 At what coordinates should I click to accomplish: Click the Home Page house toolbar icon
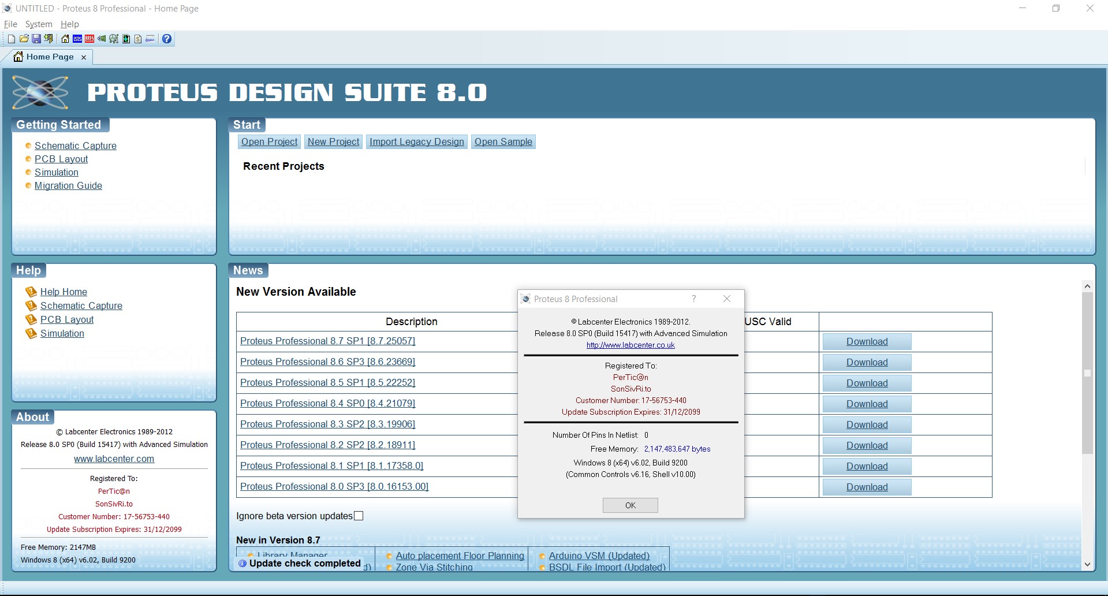(x=65, y=39)
